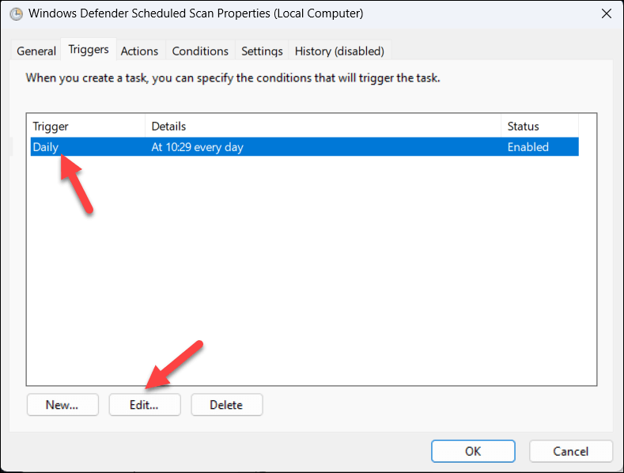Screen dimensions: 624x473
Task: Open the Actions tab
Action: tap(139, 51)
